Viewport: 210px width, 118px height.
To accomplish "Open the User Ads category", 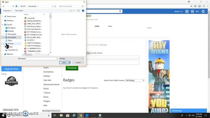I will pyautogui.click(x=47, y=80).
